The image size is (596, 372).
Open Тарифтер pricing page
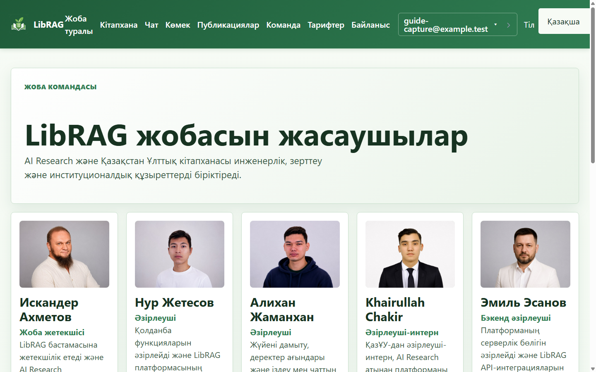[x=326, y=25]
